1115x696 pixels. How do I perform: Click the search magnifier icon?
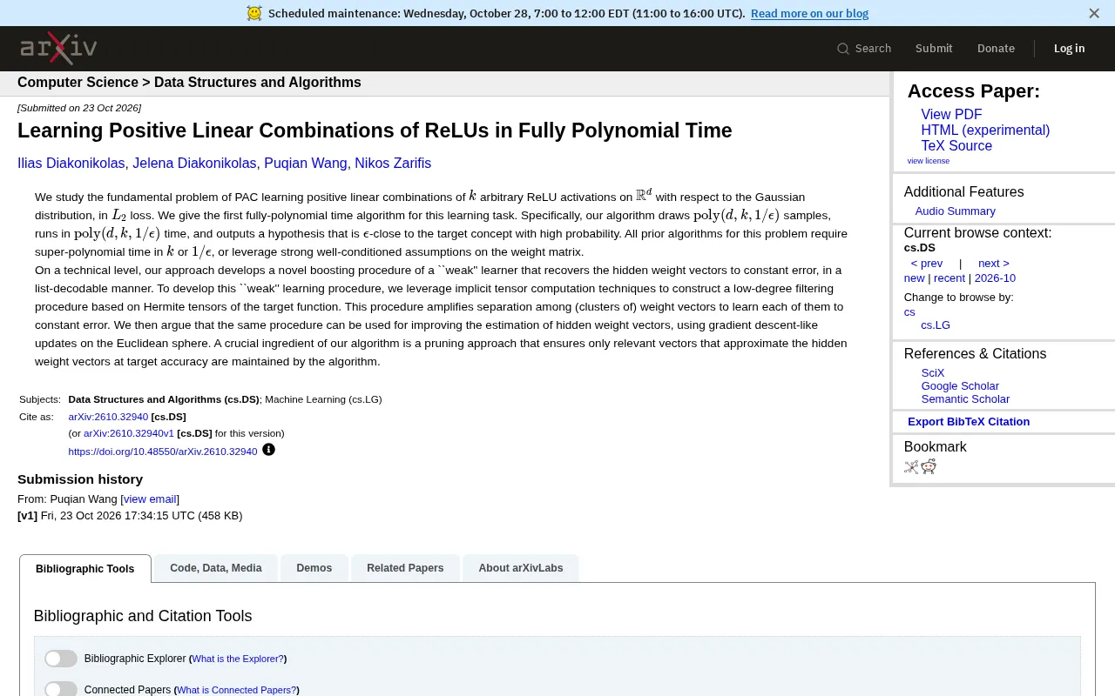click(x=842, y=49)
